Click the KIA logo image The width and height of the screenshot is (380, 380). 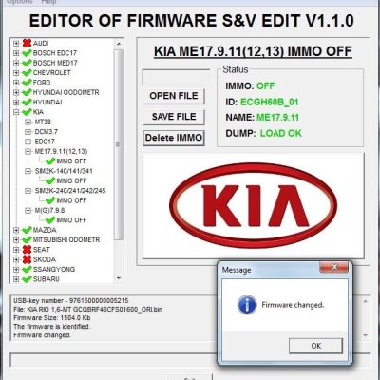[254, 206]
